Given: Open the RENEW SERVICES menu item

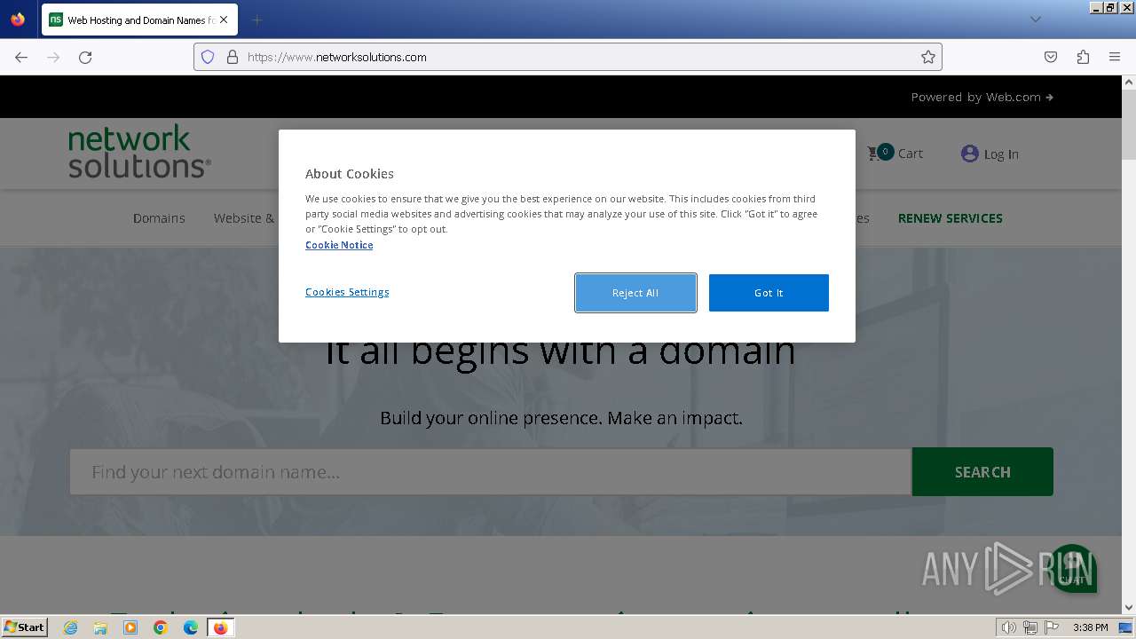Looking at the screenshot, I should (x=951, y=218).
